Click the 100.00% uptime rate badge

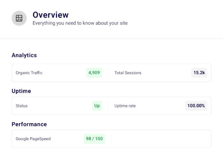(196, 106)
